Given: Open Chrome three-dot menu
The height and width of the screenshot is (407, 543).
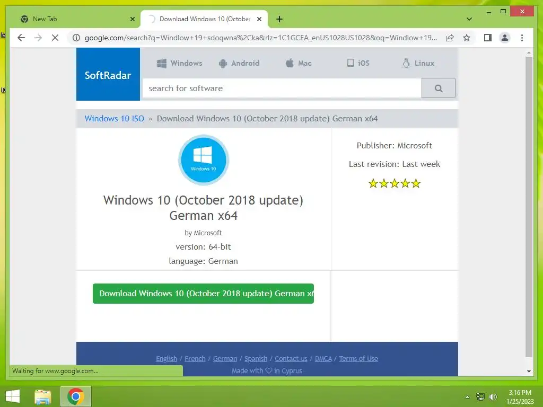Looking at the screenshot, I should (522, 38).
